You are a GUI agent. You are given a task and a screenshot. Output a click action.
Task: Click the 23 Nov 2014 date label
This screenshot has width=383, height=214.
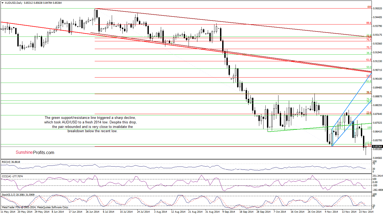(366, 212)
